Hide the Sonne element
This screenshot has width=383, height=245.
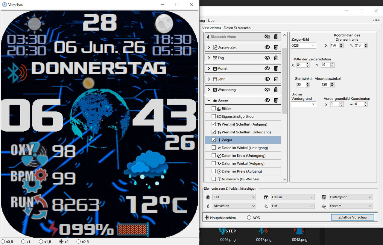pos(267,101)
